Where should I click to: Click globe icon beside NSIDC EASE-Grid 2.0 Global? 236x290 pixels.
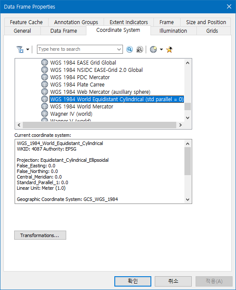pos(45,70)
